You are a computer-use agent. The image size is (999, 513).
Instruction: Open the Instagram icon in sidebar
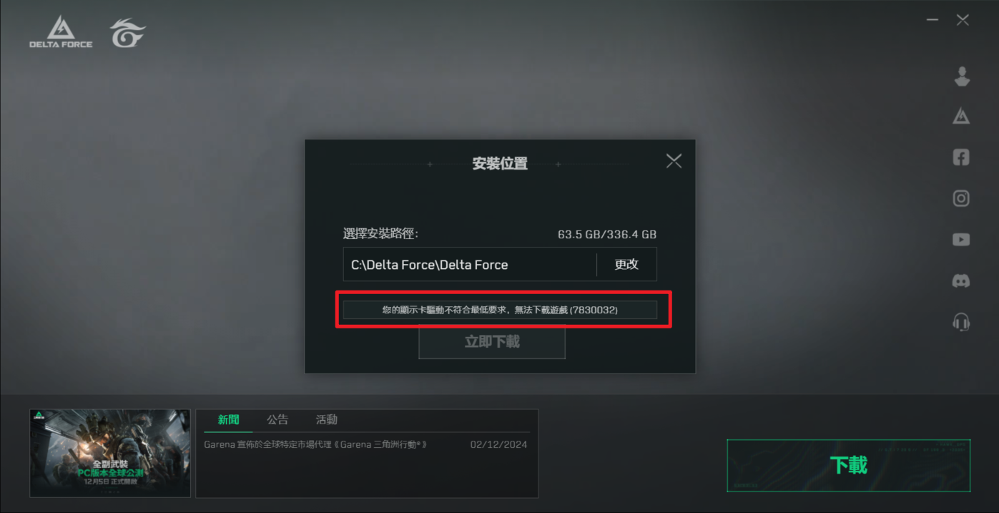(x=961, y=198)
